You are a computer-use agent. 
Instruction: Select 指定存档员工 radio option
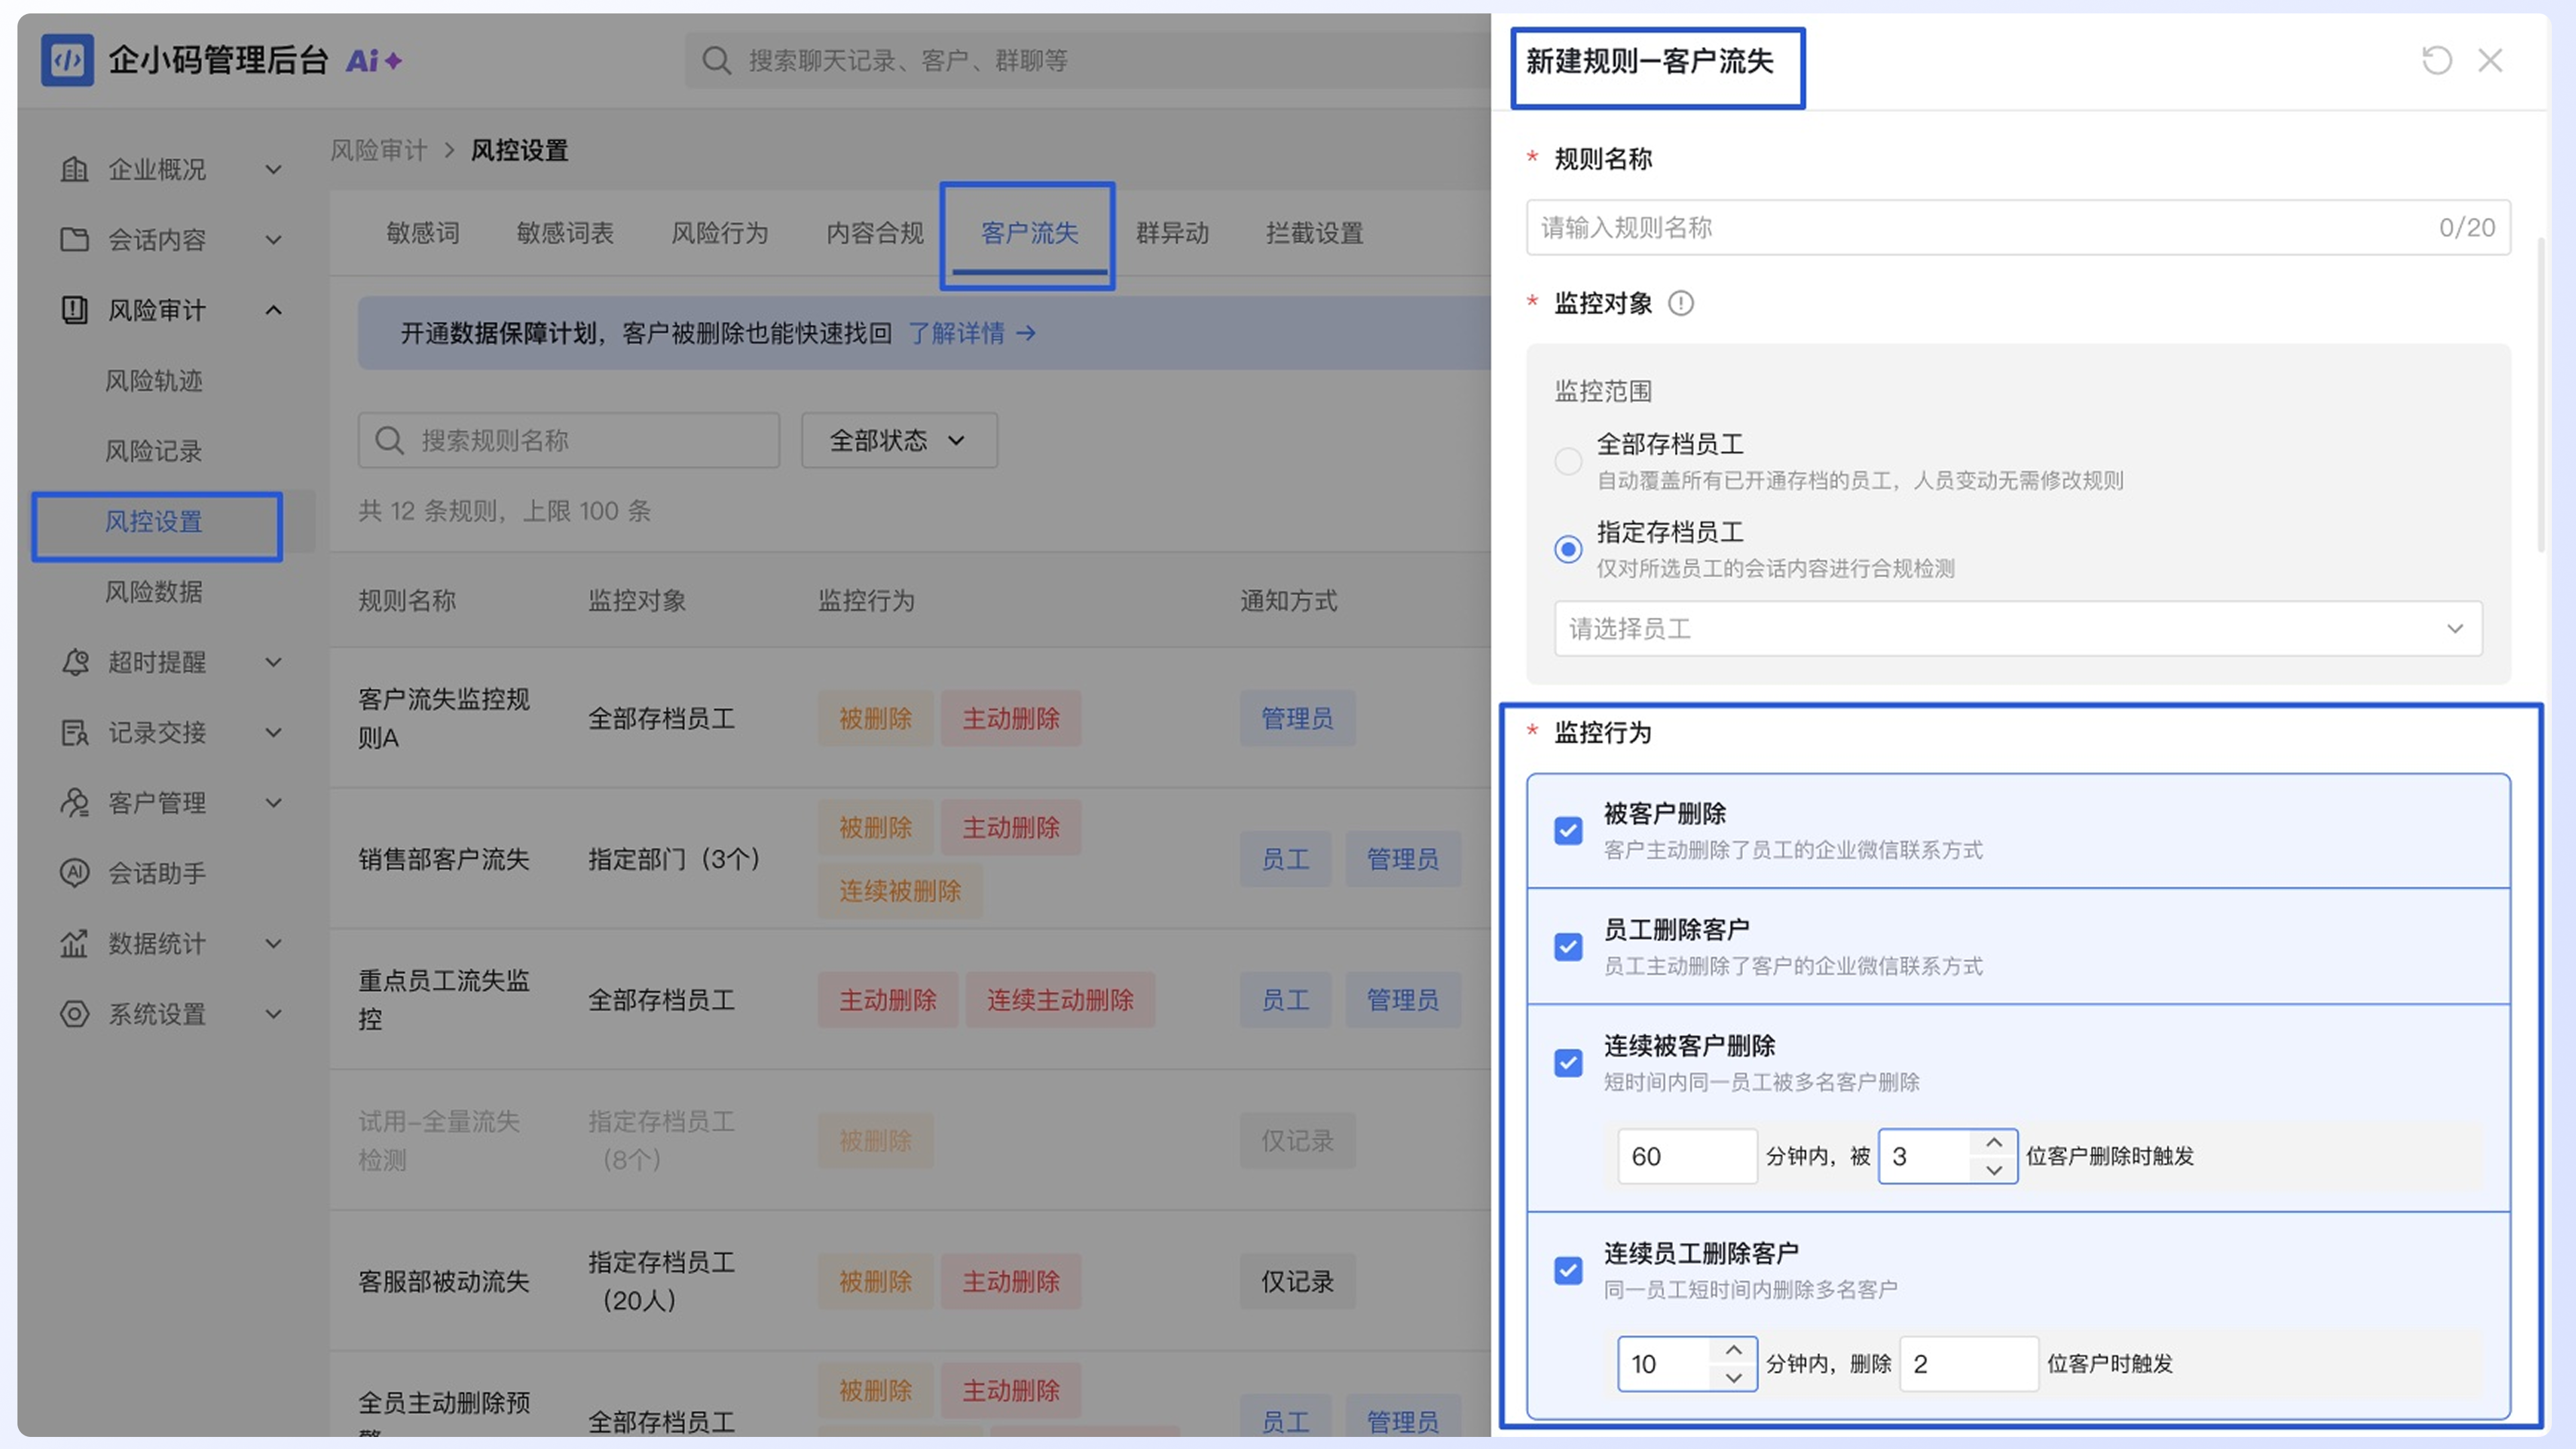[x=1567, y=549]
